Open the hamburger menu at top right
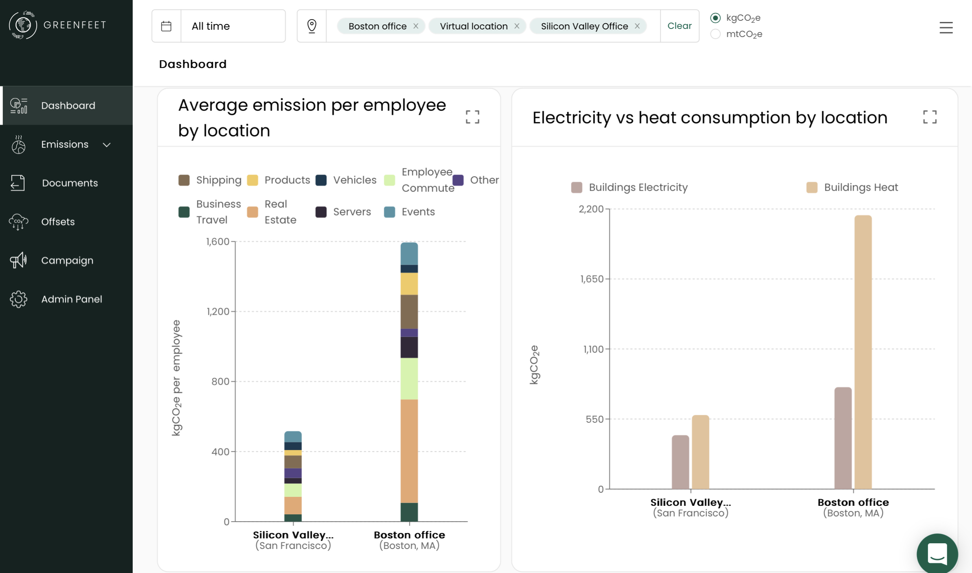The height and width of the screenshot is (573, 972). [x=946, y=28]
